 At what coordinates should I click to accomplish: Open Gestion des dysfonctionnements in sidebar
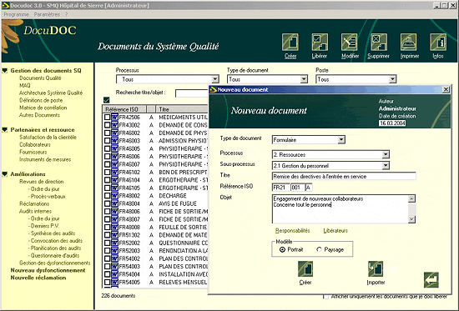click(x=55, y=263)
